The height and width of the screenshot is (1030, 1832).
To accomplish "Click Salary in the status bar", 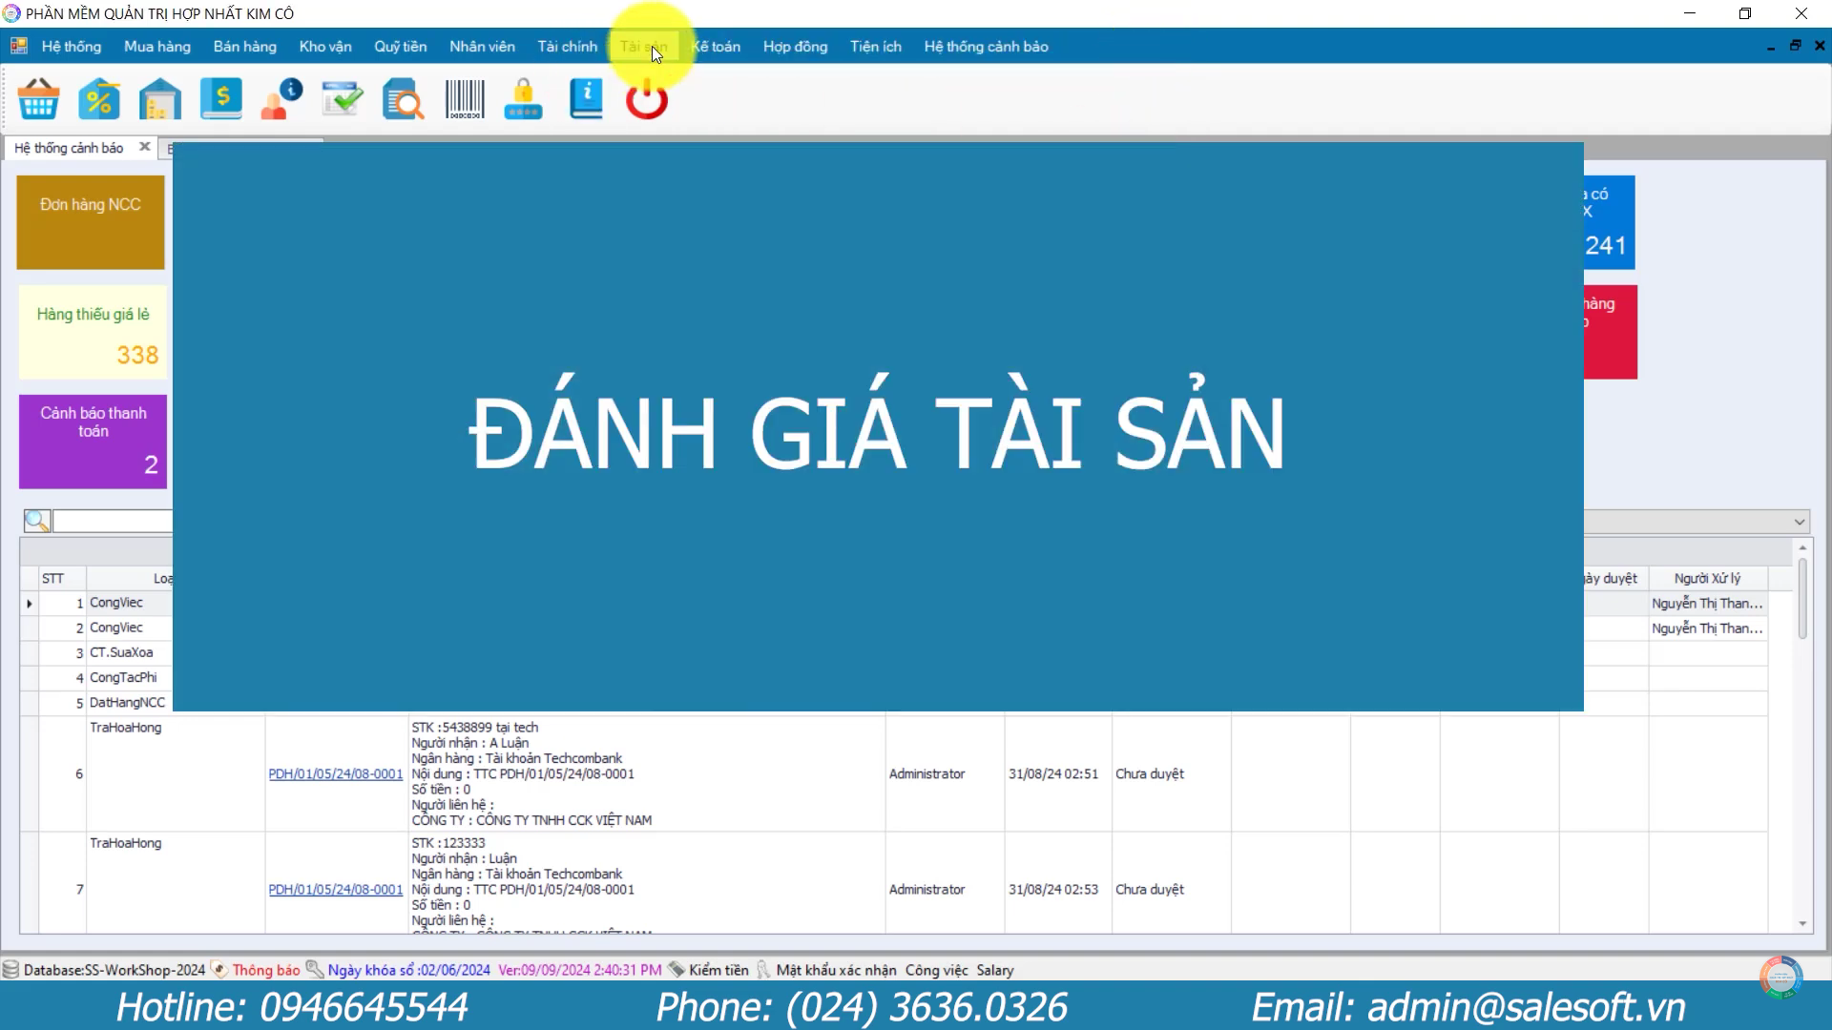I will pos(994,970).
